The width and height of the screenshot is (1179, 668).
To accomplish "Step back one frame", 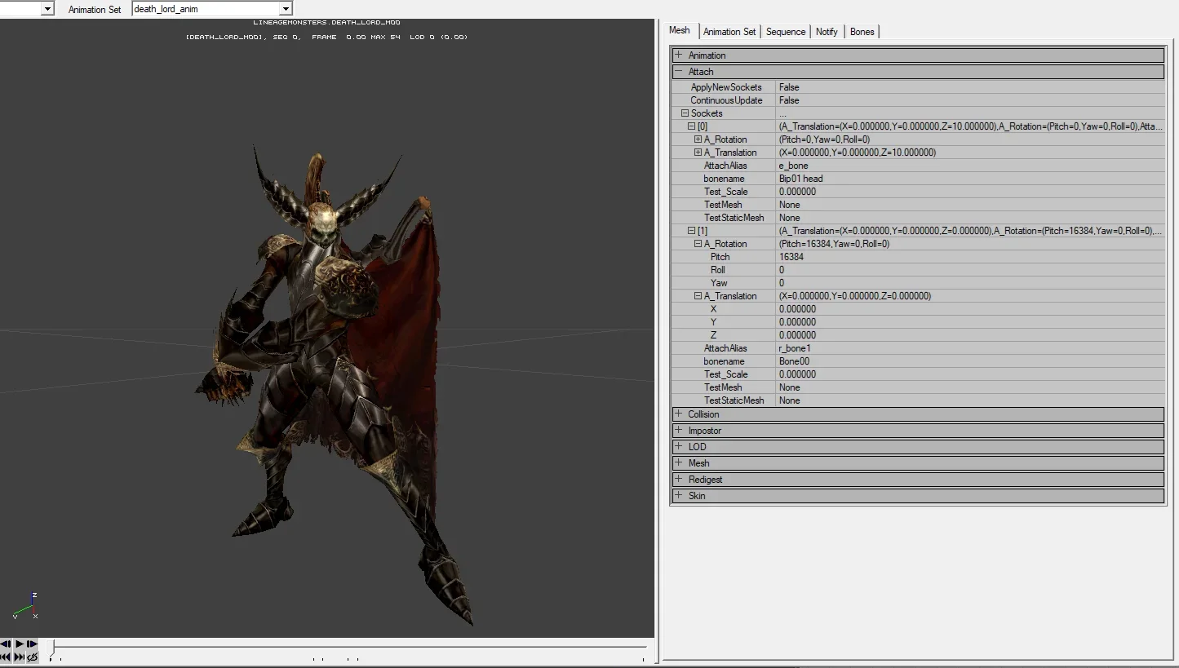I will click(6, 644).
